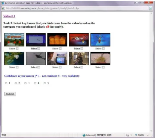Choose confidence rating 1
Screen dimensions: 155x140
coord(6,83)
